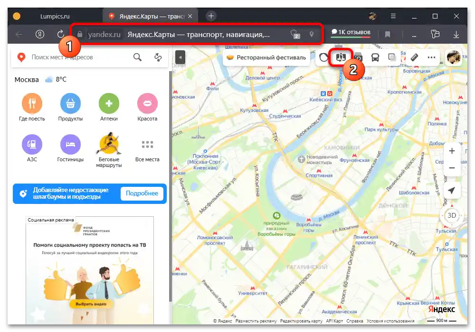Open the 1K отзывов site reviews
Image resolution: width=475 pixels, height=332 pixels.
click(351, 33)
